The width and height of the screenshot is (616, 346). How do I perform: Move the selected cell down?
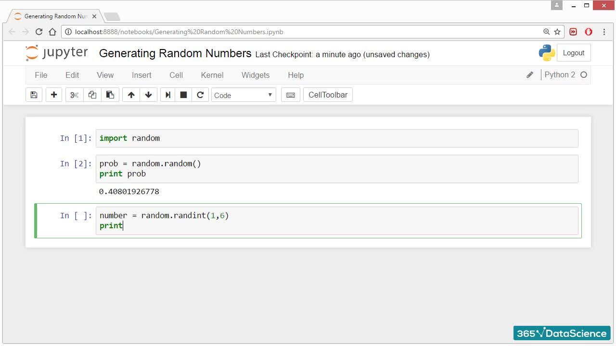[x=148, y=95]
